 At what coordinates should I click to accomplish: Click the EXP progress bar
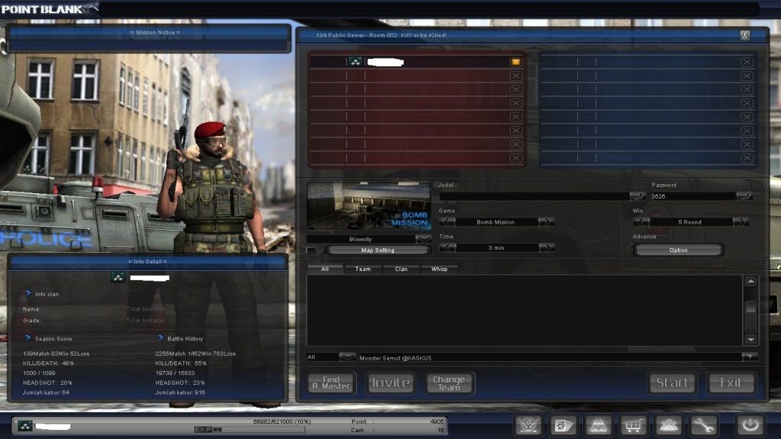click(250, 430)
